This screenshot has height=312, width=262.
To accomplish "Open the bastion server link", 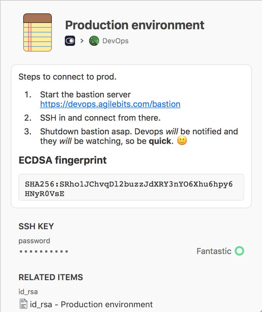I will [x=110, y=104].
